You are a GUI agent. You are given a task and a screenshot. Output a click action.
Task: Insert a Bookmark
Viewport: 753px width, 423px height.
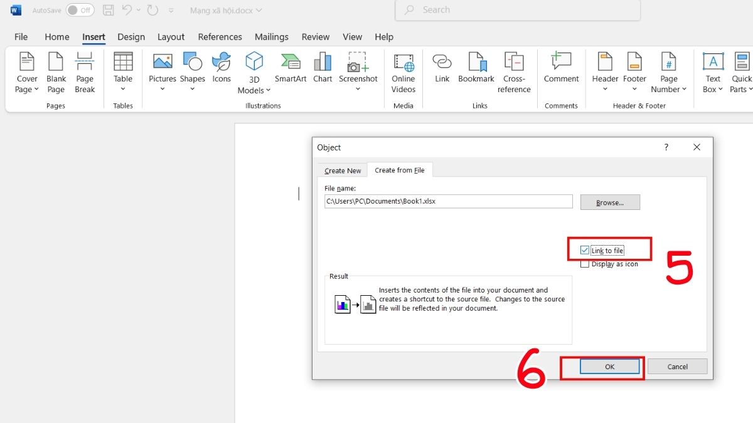tap(476, 69)
